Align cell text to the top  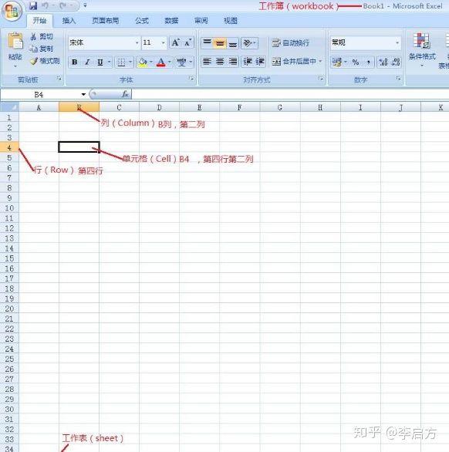[207, 43]
